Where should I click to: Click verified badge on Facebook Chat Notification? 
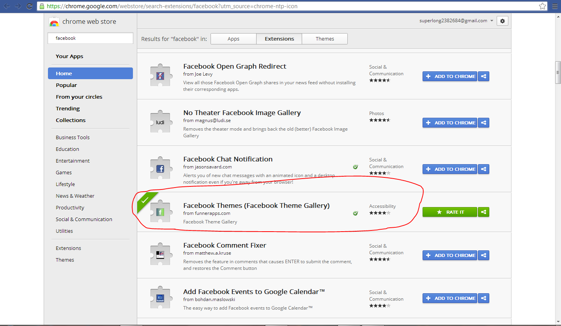coord(356,167)
